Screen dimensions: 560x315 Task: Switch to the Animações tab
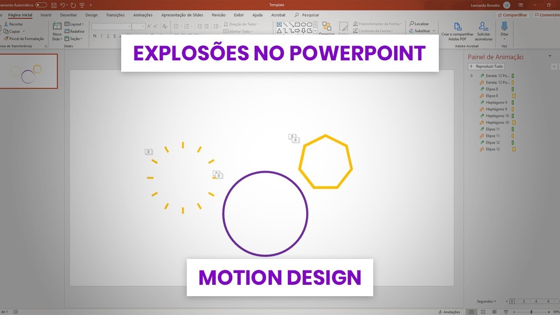click(x=143, y=15)
